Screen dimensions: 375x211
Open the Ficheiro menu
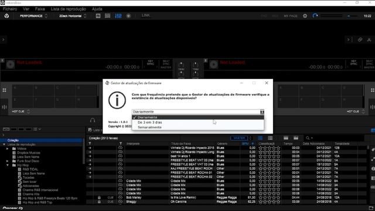[x=10, y=9]
